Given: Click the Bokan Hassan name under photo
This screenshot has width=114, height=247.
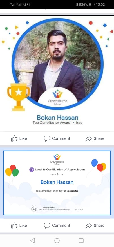Looking at the screenshot, I should (x=57, y=118).
